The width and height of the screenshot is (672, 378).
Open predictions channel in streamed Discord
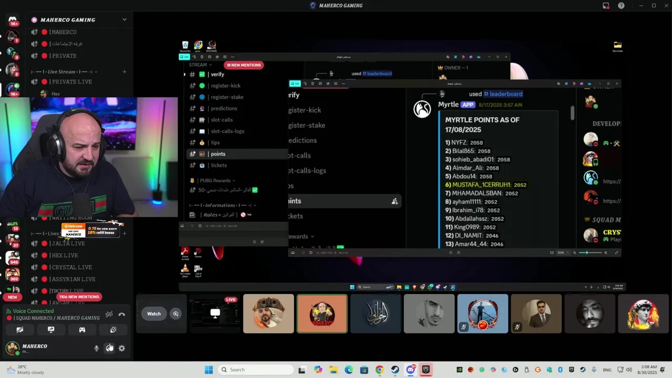click(224, 108)
